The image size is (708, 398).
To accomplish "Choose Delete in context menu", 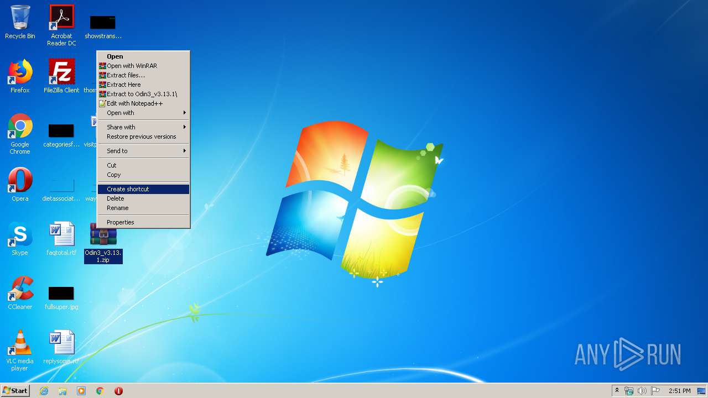I will click(x=143, y=198).
